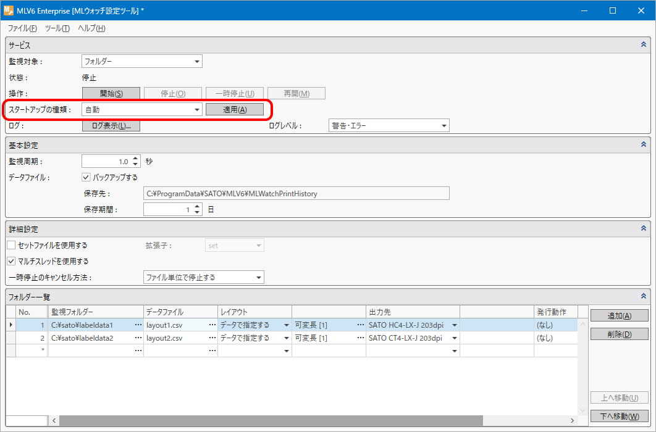Image resolution: width=656 pixels, height=432 pixels.
Task: Click the 保存期間 value field
Action: 168,209
